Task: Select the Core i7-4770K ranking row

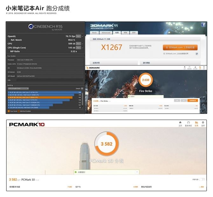Action: pyautogui.click(x=45, y=92)
